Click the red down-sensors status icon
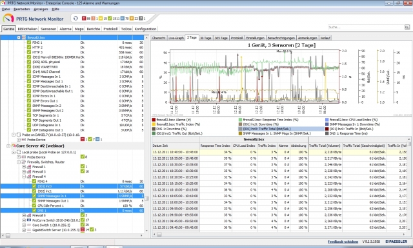The height and width of the screenshot is (248, 413). (84, 19)
